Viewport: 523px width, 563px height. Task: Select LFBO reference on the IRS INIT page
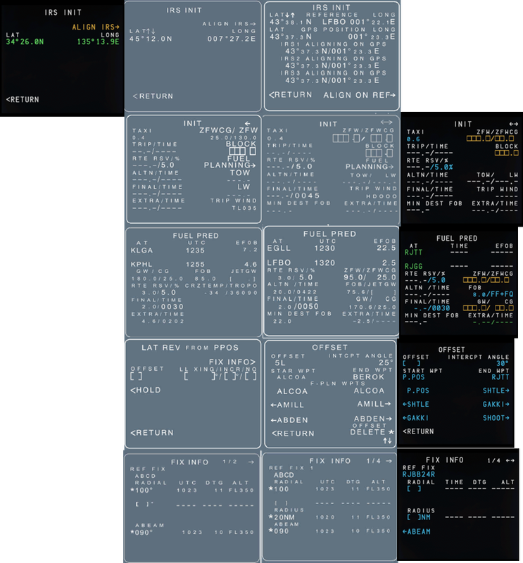click(334, 22)
